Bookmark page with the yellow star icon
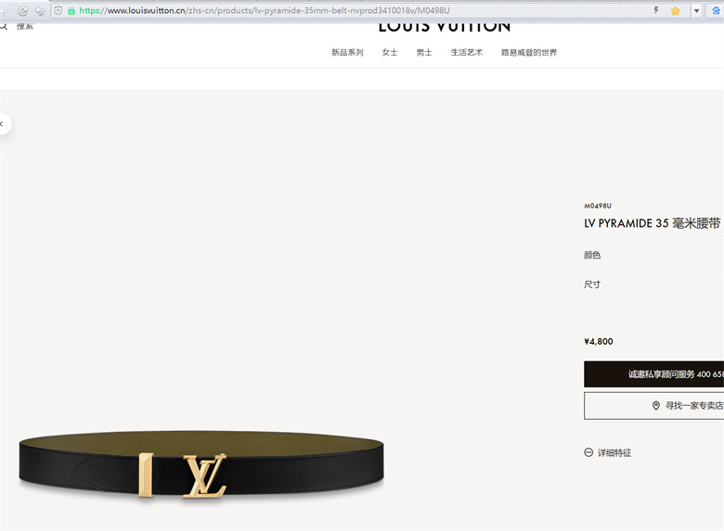 pos(675,10)
